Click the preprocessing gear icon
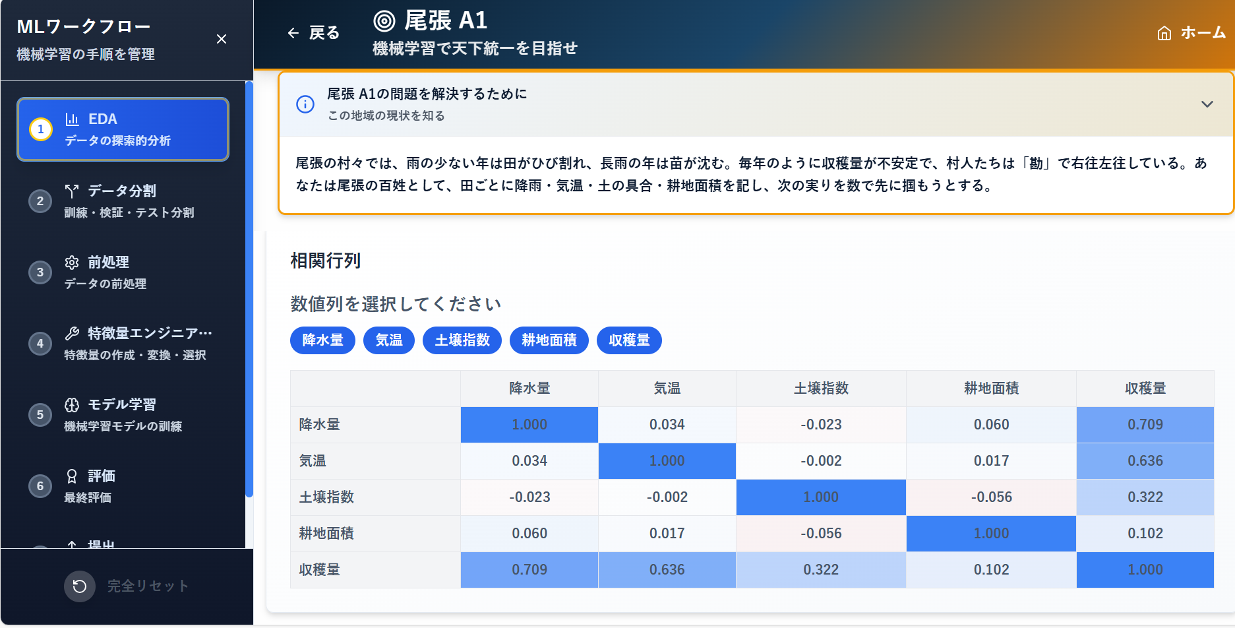Screen dimensions: 1235x628 point(72,263)
